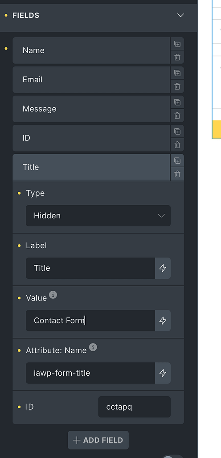Show info tooltip next to Value
This screenshot has width=221, height=458.
click(53, 295)
